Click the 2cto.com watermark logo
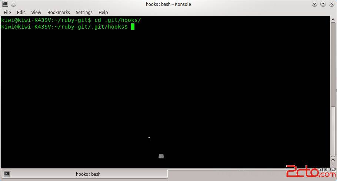This screenshot has width=337, height=181. tap(311, 171)
